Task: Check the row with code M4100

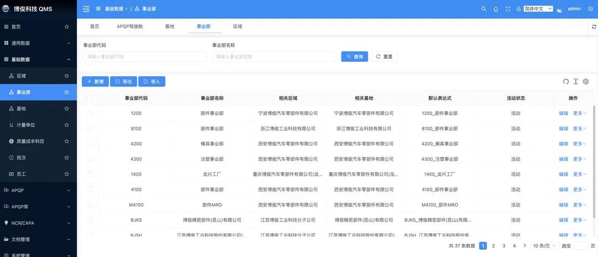Action: click(90, 205)
